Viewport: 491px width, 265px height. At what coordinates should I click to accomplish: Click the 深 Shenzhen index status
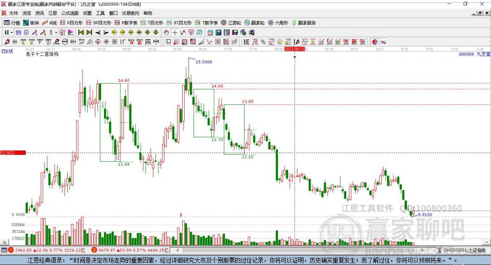tap(130, 250)
